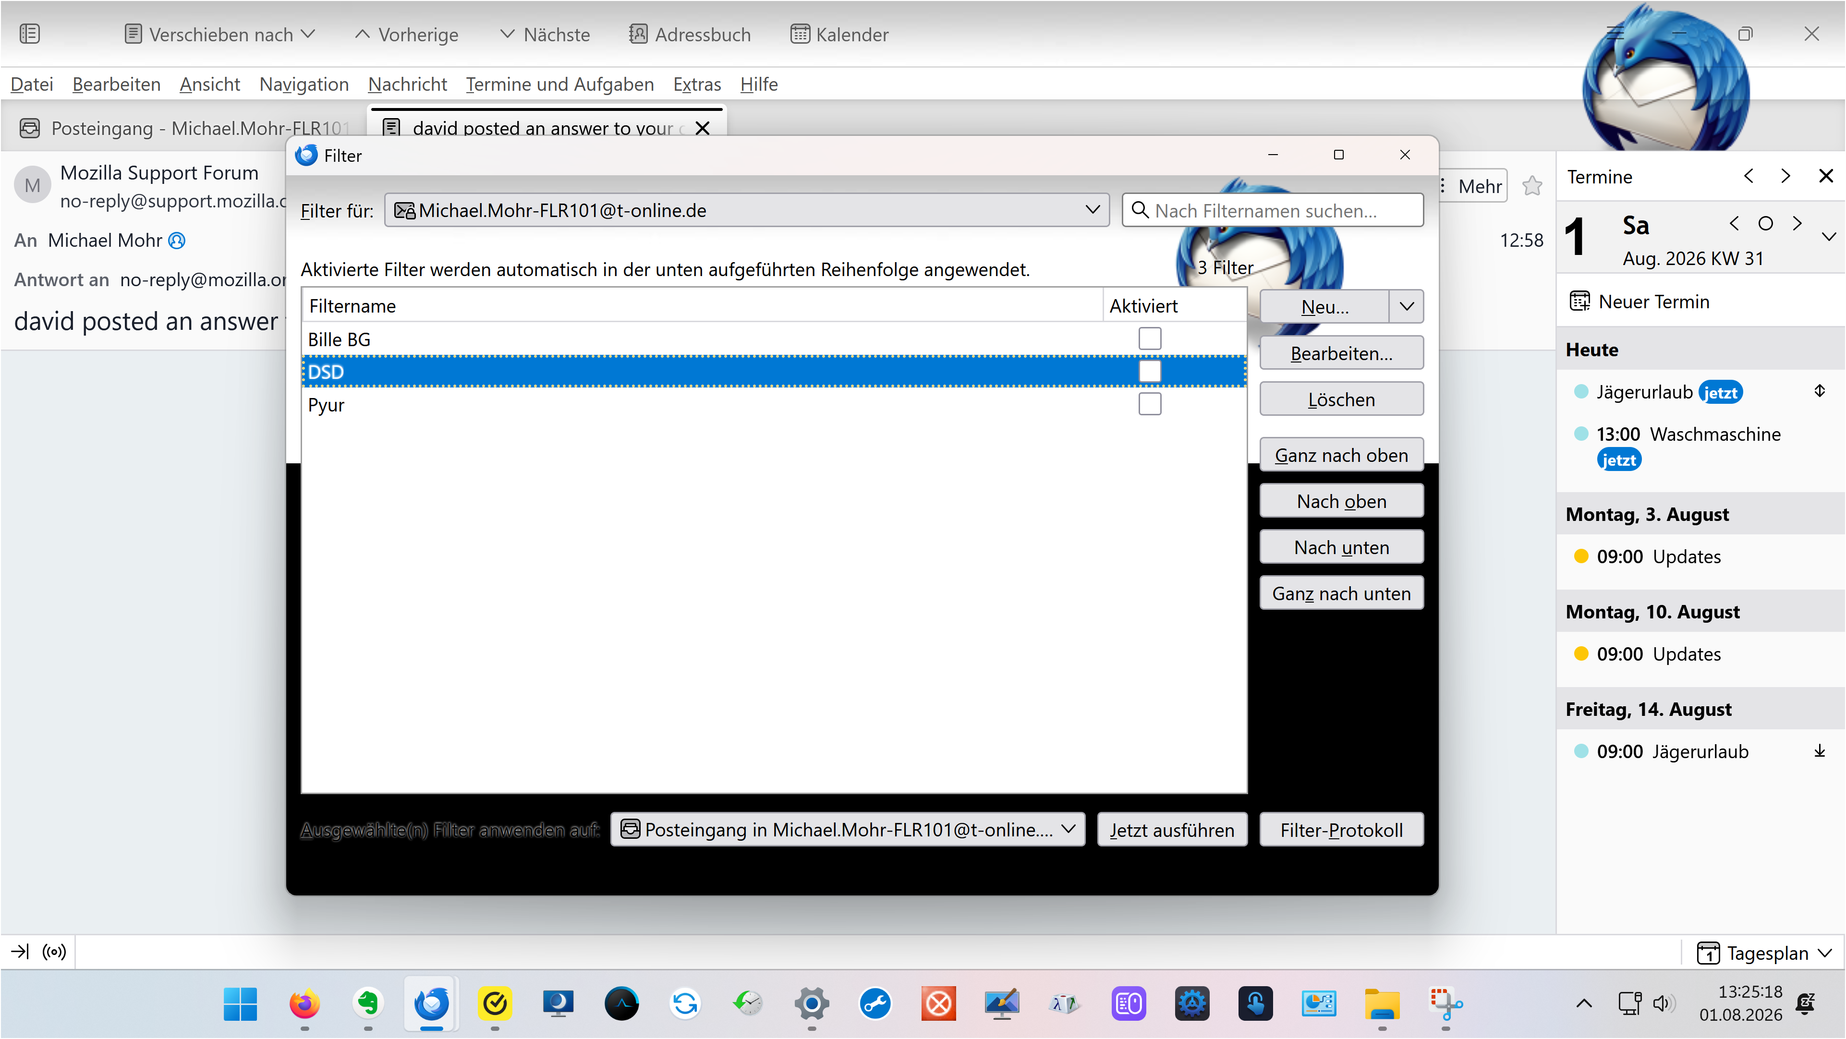Go to Nächste message
Viewport: 1846px width, 1039px height.
click(x=546, y=35)
